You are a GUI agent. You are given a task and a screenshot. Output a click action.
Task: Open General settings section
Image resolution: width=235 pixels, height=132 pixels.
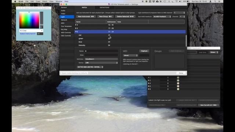click(x=64, y=7)
